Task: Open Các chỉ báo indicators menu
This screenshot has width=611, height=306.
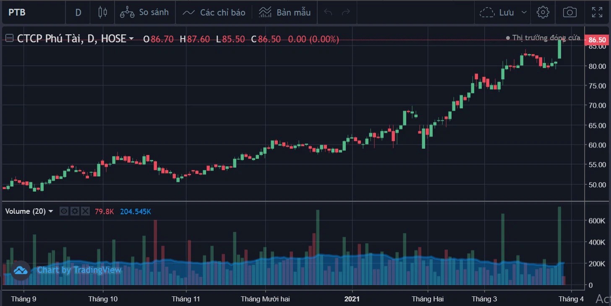Action: tap(214, 12)
